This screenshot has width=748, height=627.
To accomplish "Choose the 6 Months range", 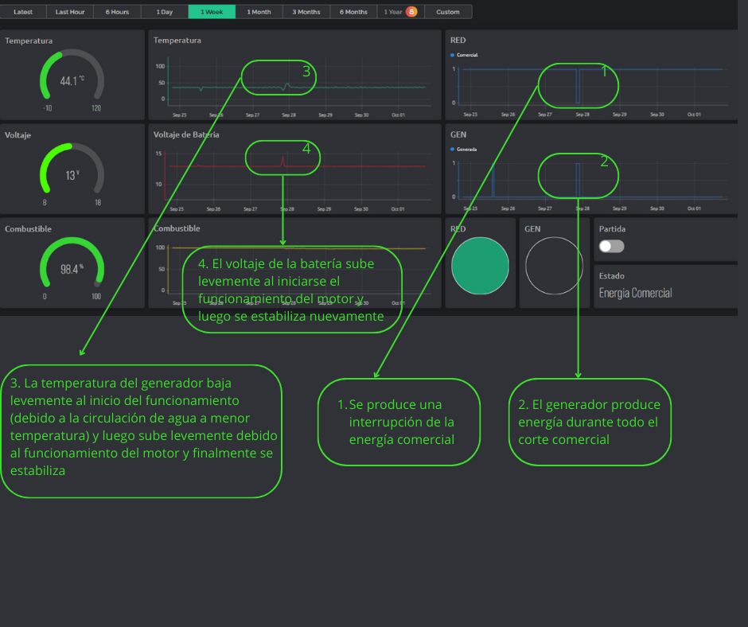I will pos(353,12).
